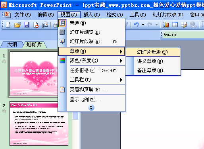Click the Insert Table icon

(x=175, y=25)
